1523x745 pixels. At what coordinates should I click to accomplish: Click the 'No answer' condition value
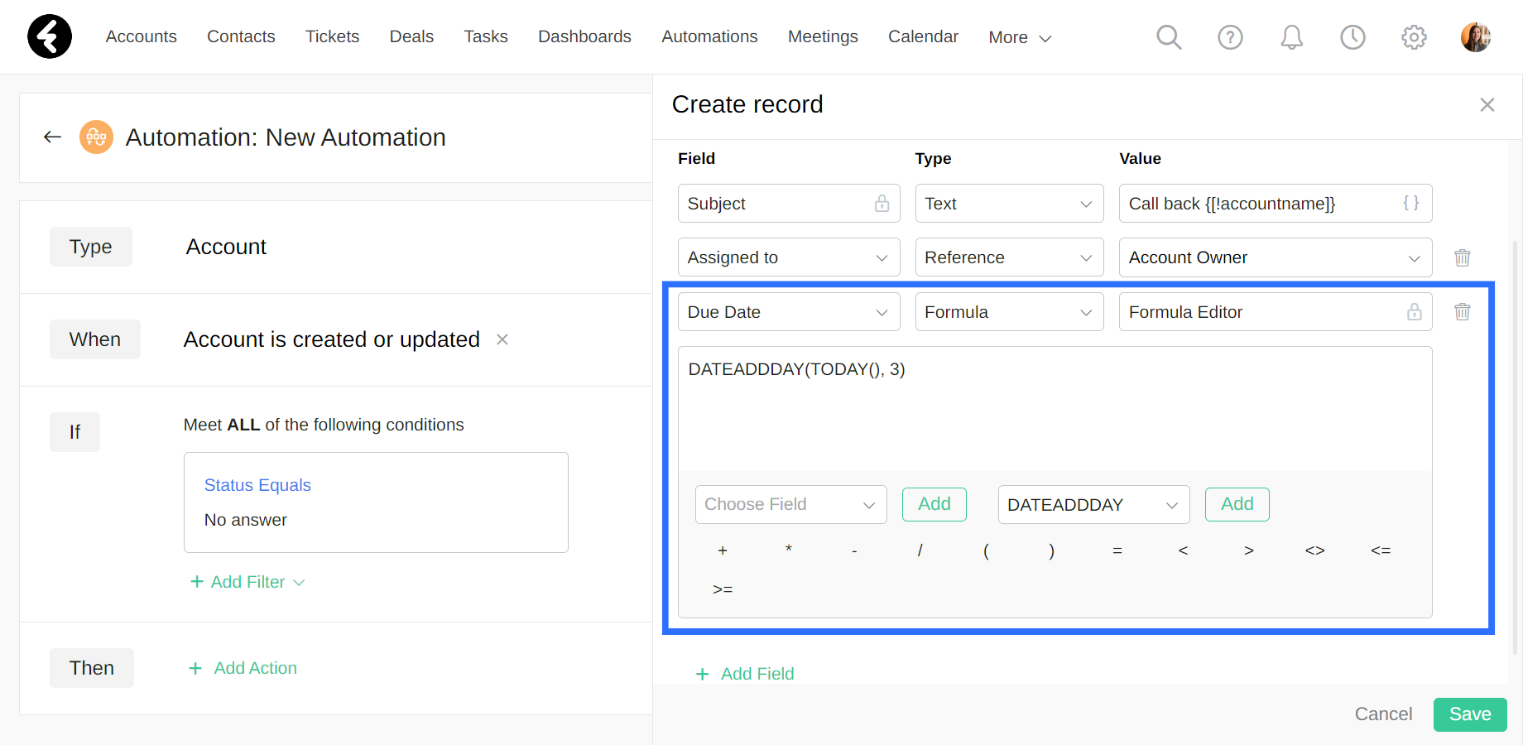[246, 520]
